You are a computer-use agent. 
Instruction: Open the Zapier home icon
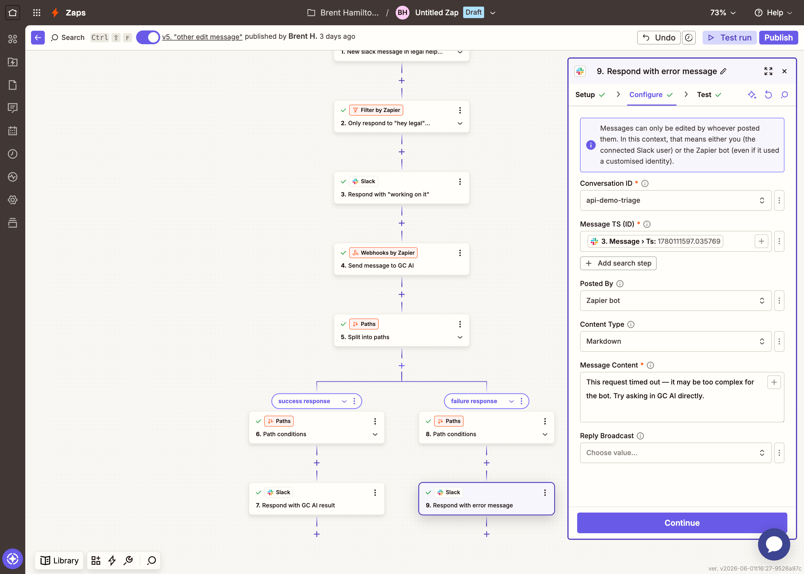click(x=13, y=13)
